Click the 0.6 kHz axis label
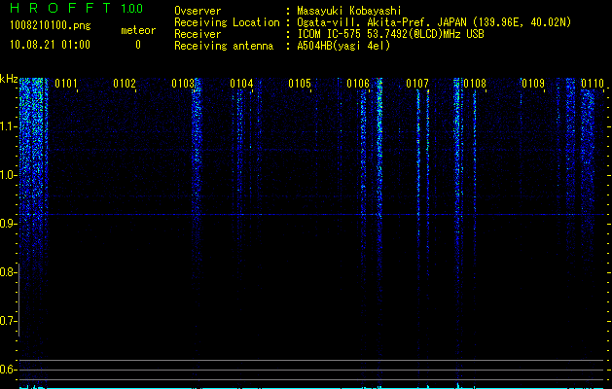Image resolution: width=612 pixels, height=389 pixels. click(x=8, y=370)
